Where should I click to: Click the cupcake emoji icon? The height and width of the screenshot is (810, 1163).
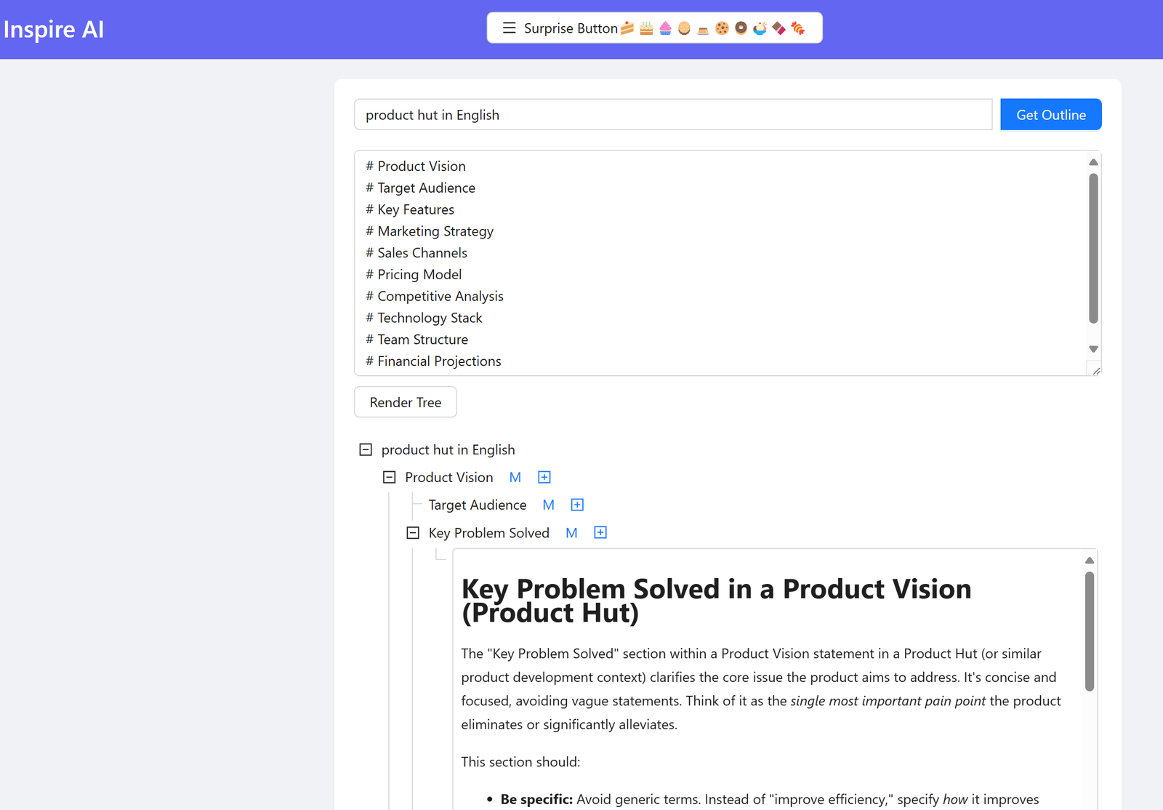point(665,28)
